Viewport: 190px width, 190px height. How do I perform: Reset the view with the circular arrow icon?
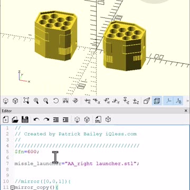point(55,101)
